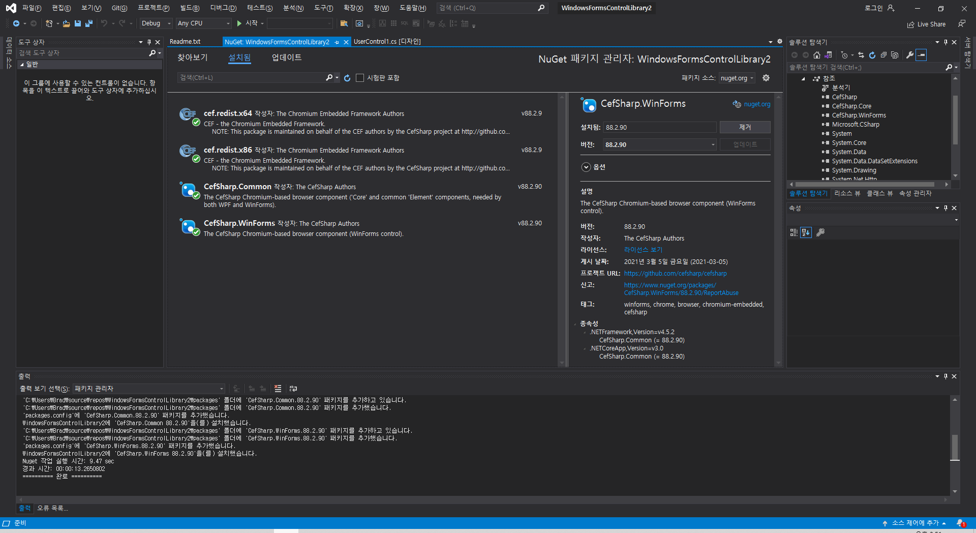Toggle the pin on the Properties panel

click(945, 208)
